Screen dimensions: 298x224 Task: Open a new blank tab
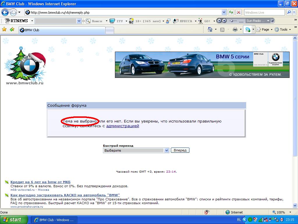(110, 30)
